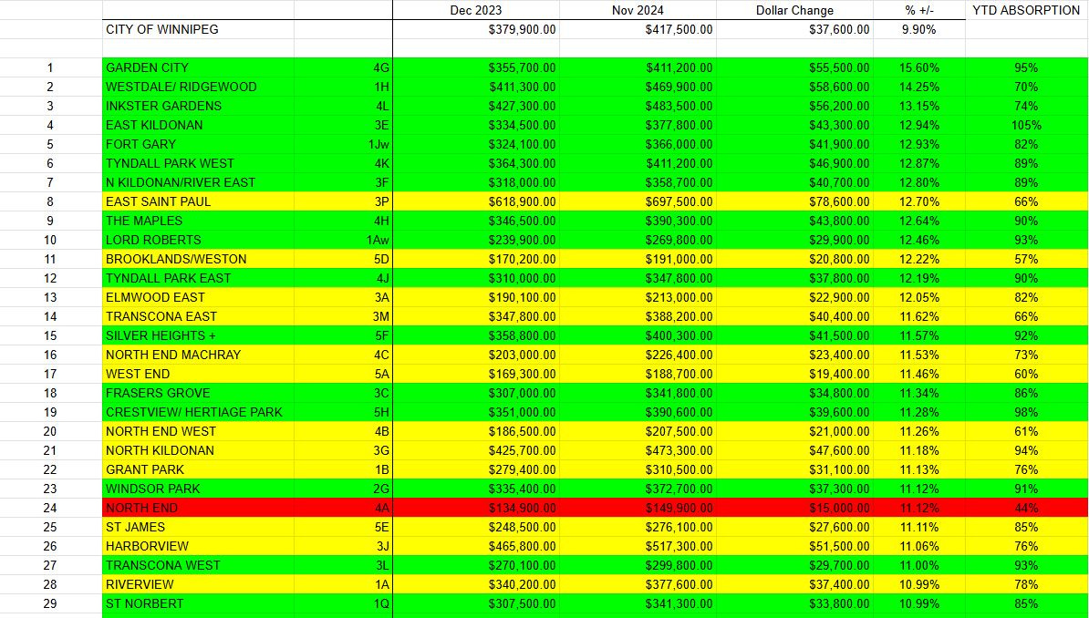Select the 'NORTH KILDONAN' cell
This screenshot has width=1089, height=618.
pos(198,450)
